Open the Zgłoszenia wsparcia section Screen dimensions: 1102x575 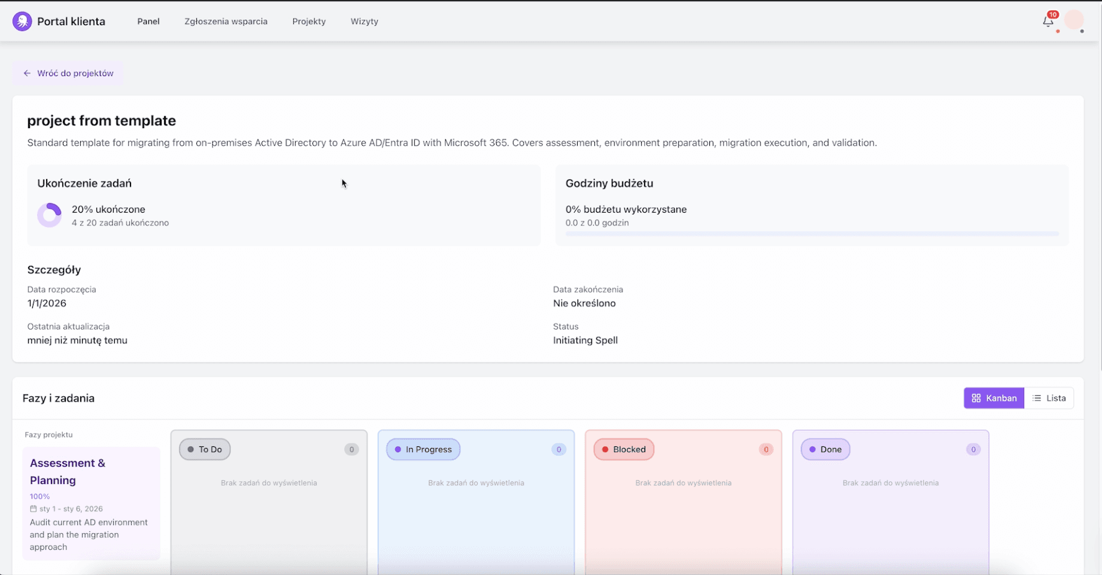click(226, 21)
